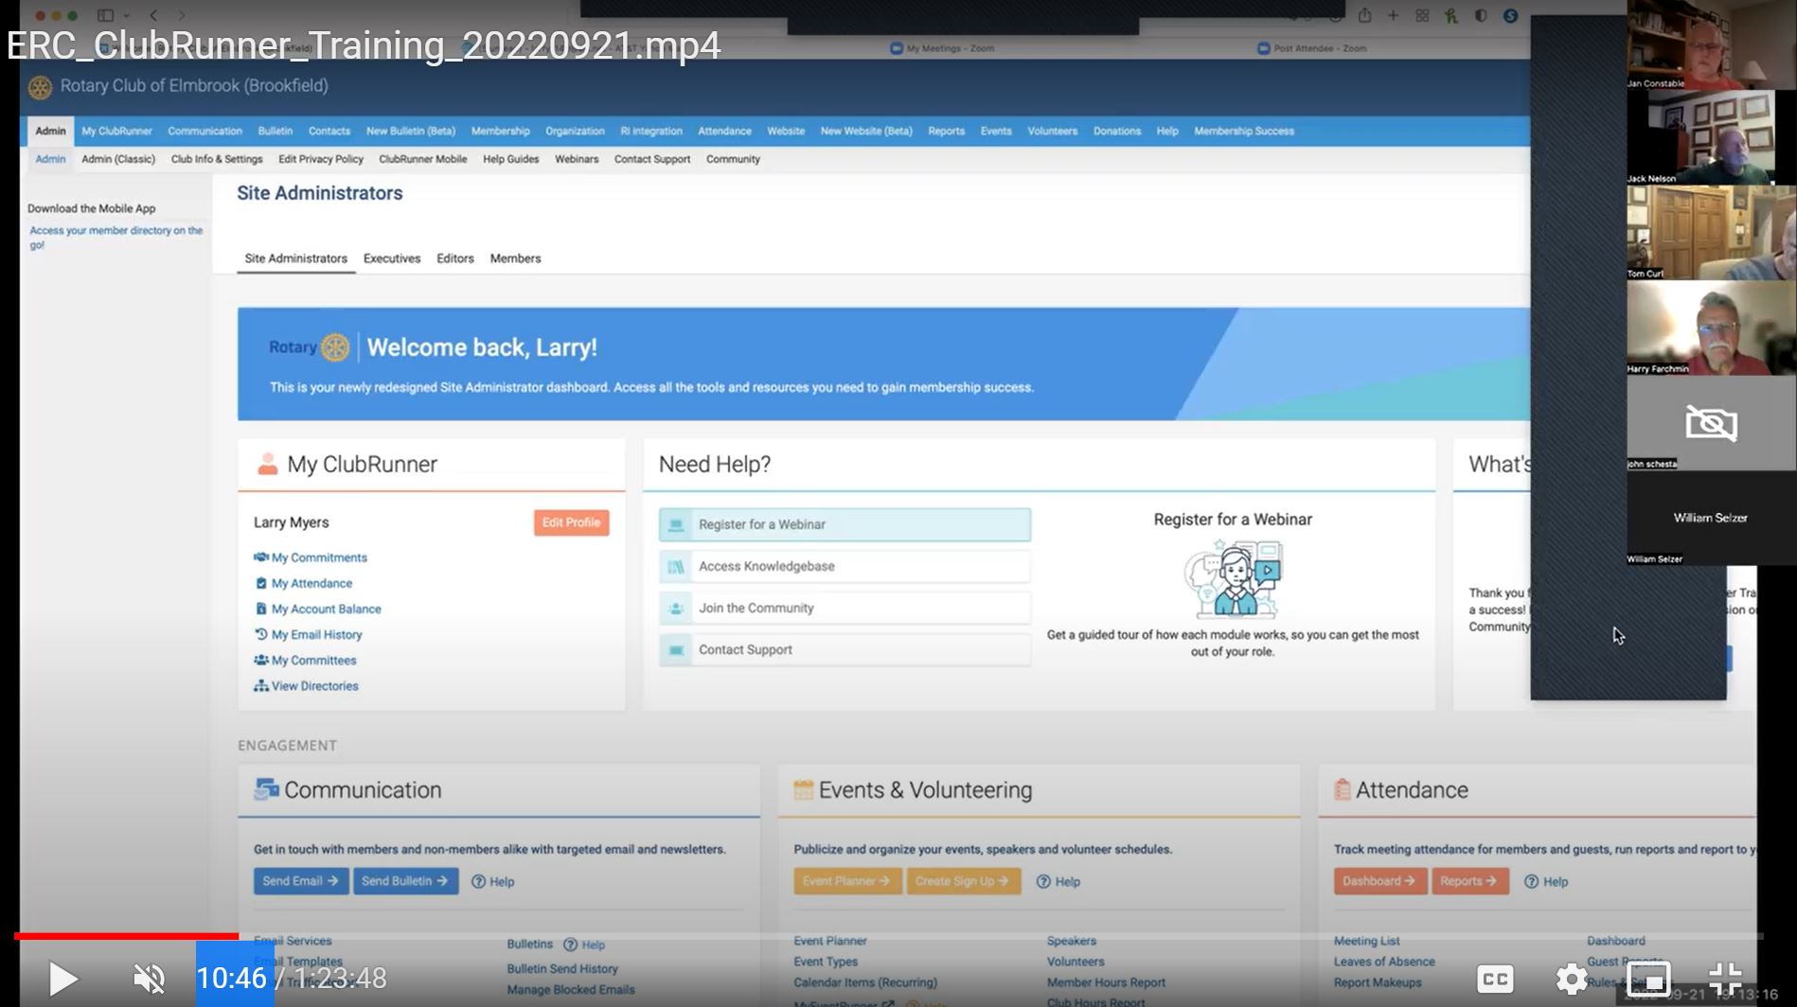Screen dimensions: 1797x1007
Task: Open My Commitments link
Action: pyautogui.click(x=318, y=557)
